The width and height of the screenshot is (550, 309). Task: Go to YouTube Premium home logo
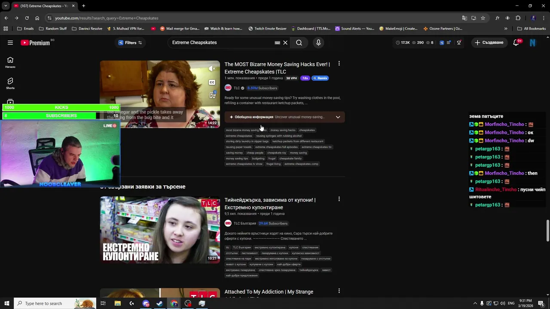[x=35, y=42]
